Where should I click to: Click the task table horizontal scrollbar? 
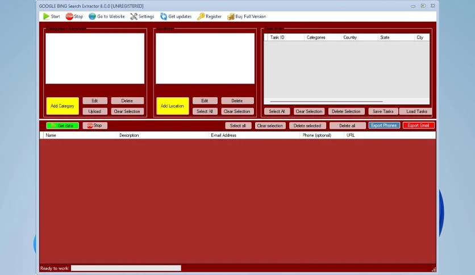tap(326, 102)
